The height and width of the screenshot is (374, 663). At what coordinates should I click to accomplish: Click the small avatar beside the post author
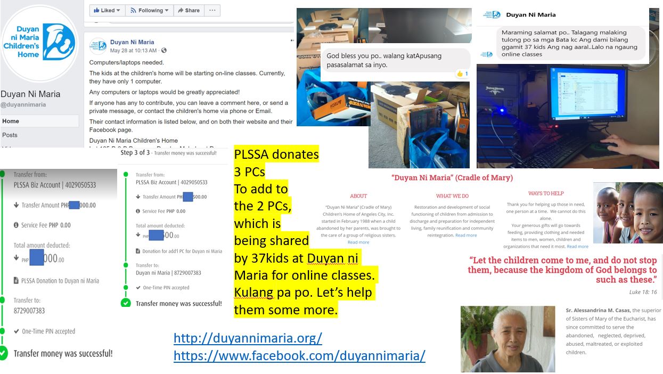[x=97, y=46]
